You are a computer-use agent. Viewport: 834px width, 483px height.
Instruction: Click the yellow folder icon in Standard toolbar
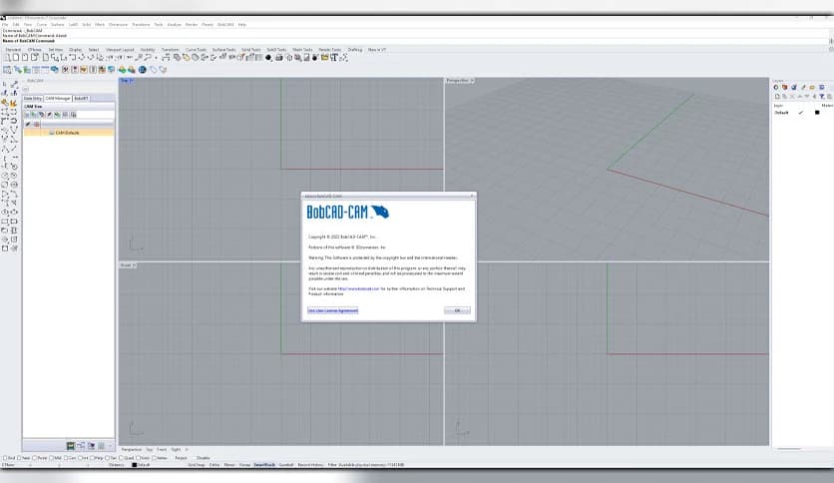point(324,58)
